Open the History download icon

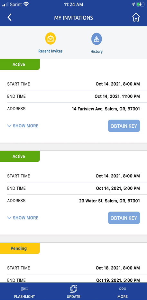point(96,39)
